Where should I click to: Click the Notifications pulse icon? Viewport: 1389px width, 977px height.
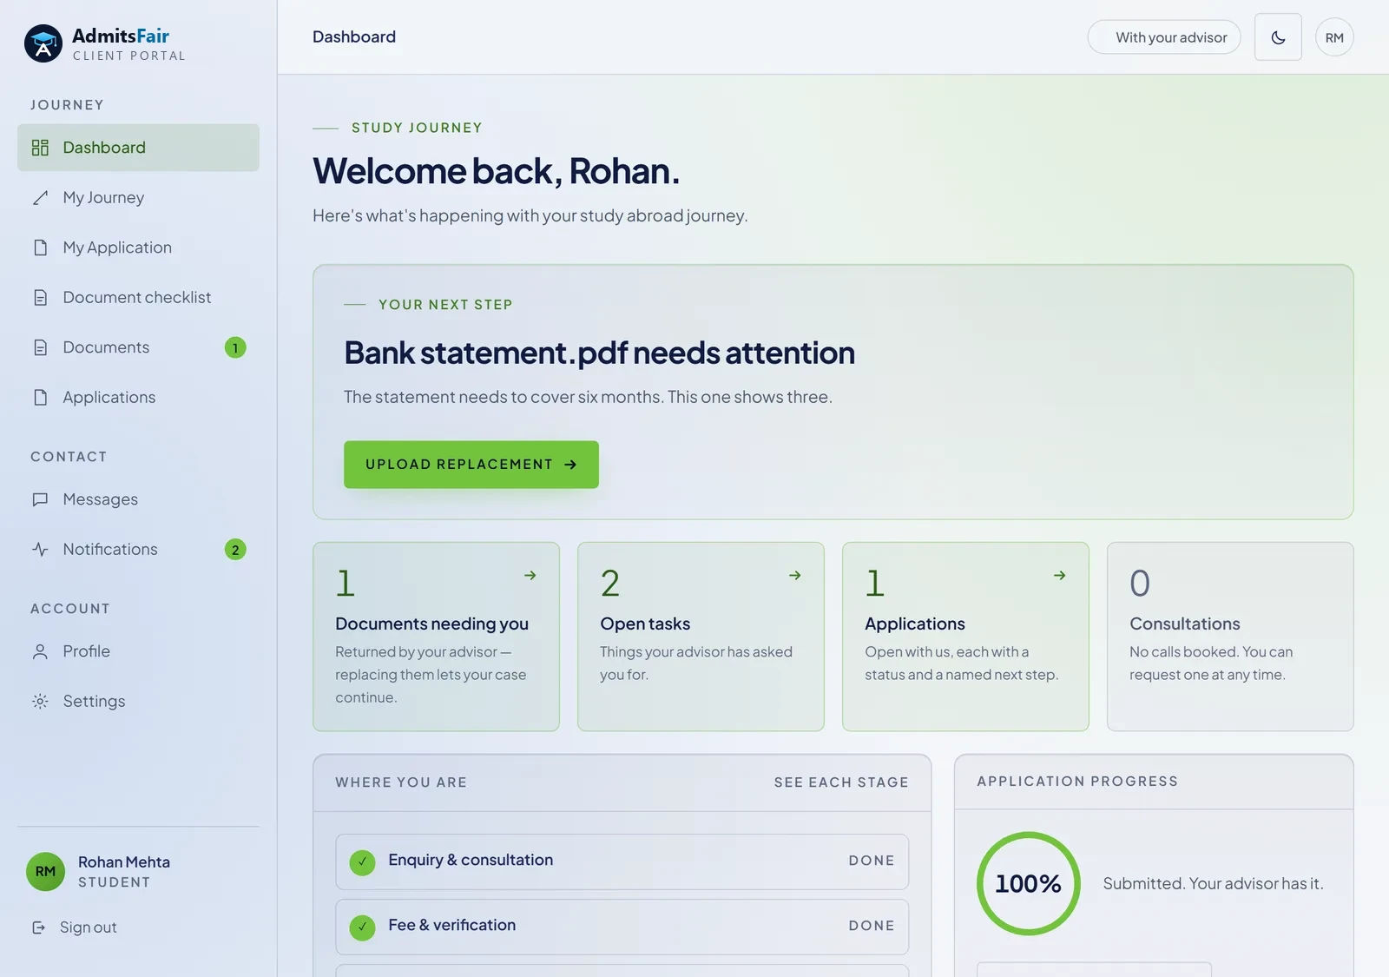(x=40, y=549)
